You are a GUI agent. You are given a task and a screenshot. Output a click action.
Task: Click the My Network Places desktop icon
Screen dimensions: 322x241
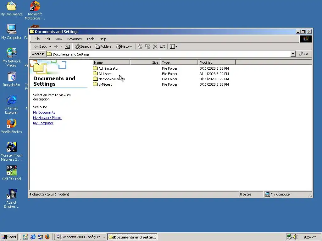pos(11,57)
